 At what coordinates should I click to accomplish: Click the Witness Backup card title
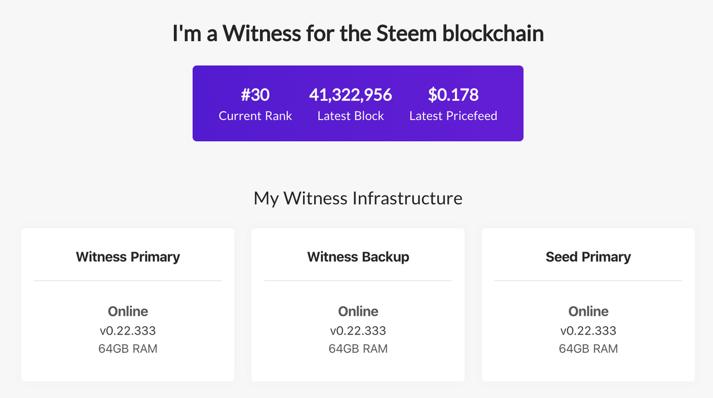[358, 257]
